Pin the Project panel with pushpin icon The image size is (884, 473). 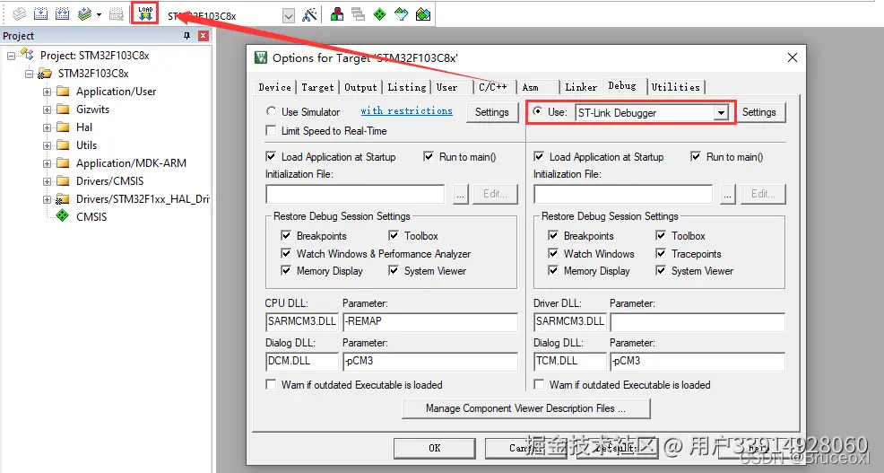pos(187,36)
